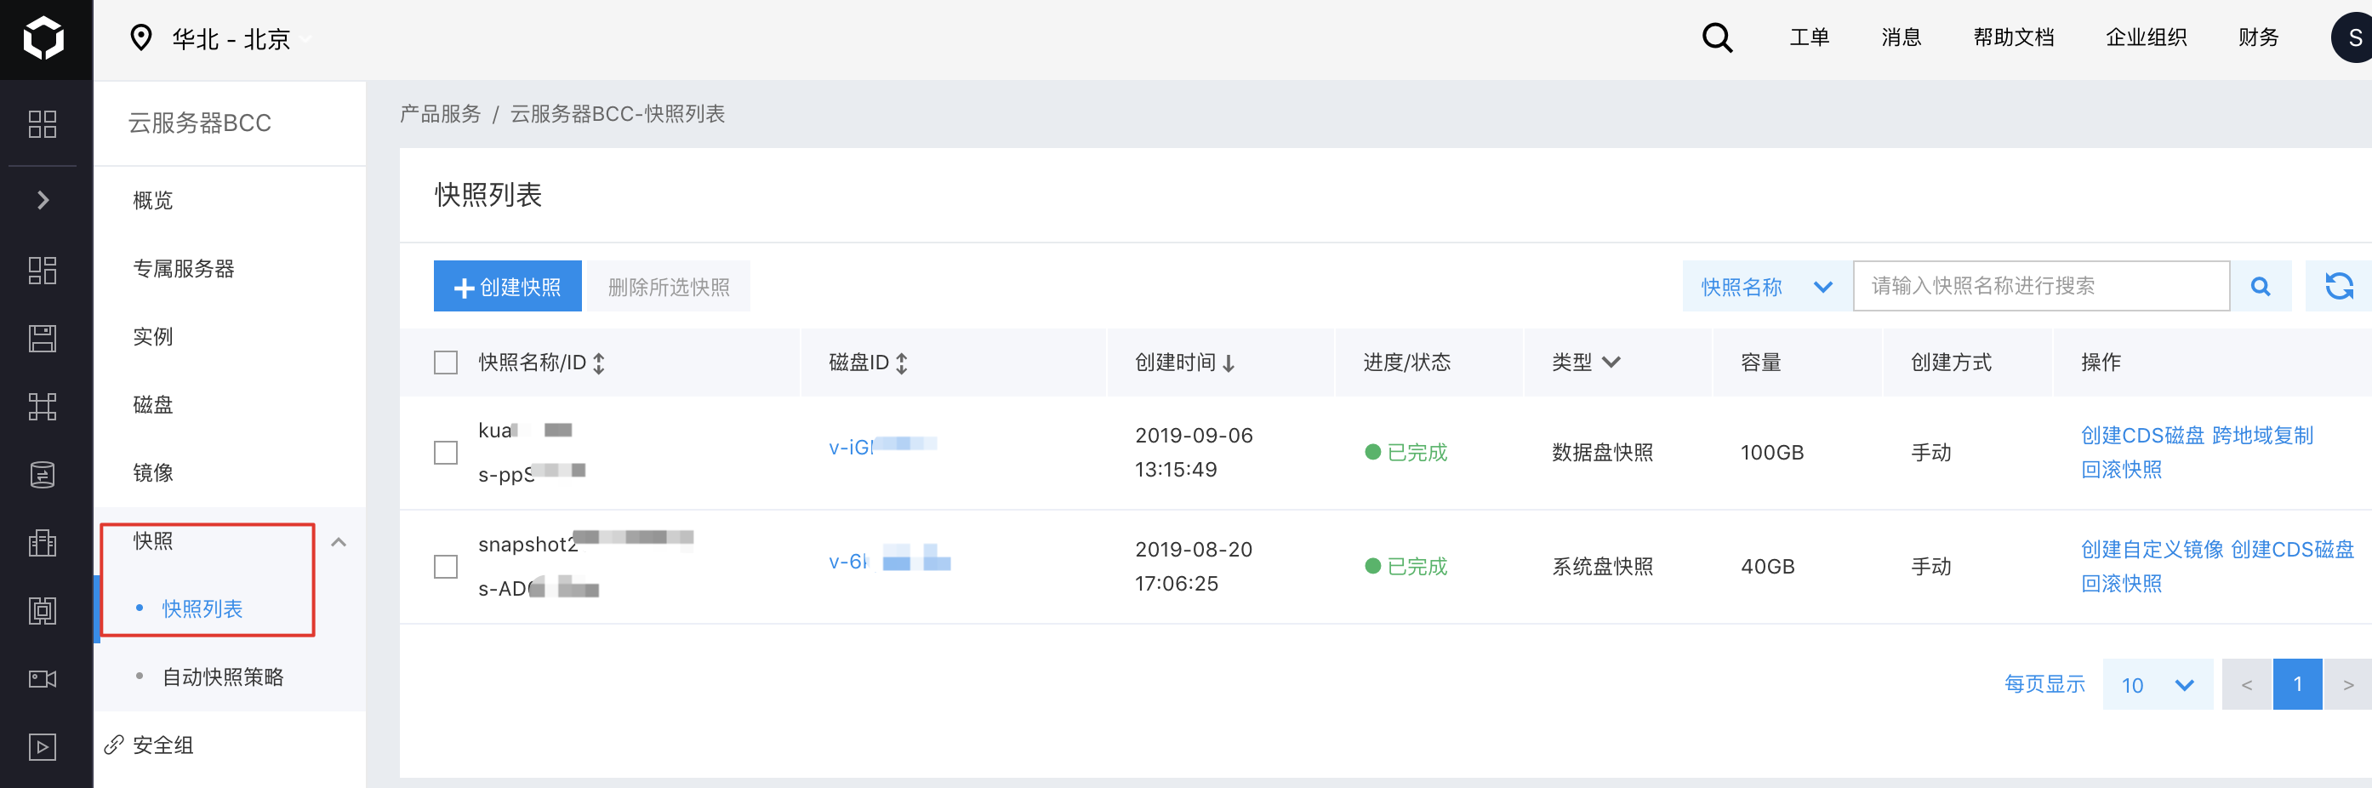Focus the snapshot name search field
This screenshot has height=788, width=2372.
point(2041,286)
